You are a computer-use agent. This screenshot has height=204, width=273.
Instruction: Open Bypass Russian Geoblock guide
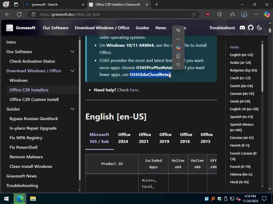pos(34,119)
